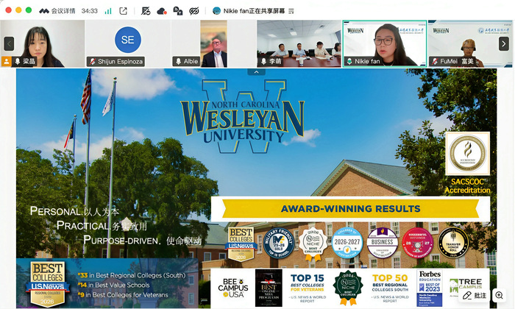The width and height of the screenshot is (515, 309).
Task: Click Nikie fan's active microphone icon
Action: pyautogui.click(x=349, y=61)
